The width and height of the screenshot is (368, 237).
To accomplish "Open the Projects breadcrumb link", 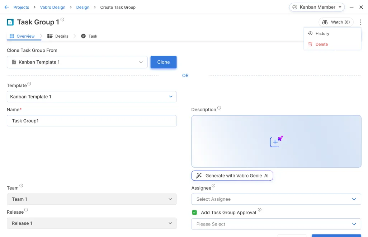I will pyautogui.click(x=21, y=7).
